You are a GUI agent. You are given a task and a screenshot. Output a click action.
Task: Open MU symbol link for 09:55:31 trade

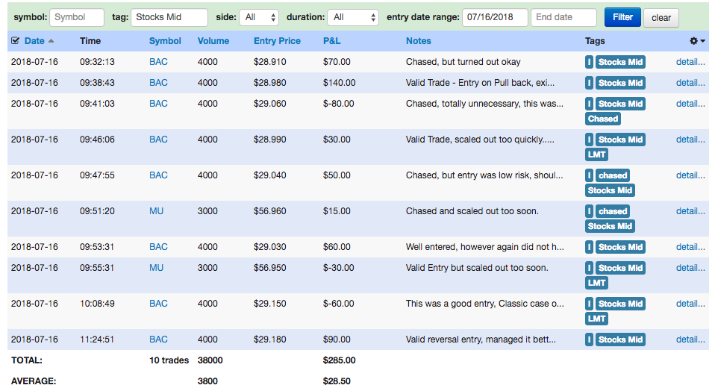click(x=156, y=268)
